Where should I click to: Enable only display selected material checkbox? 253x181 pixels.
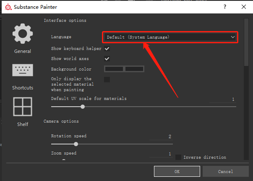coord(107,80)
